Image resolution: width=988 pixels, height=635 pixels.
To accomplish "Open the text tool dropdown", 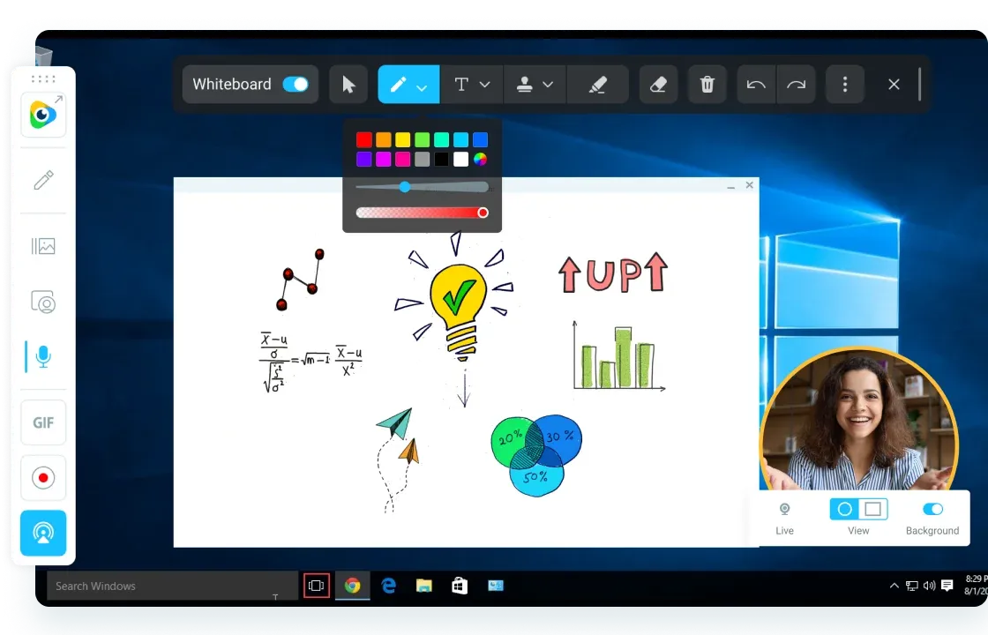I will tap(484, 85).
